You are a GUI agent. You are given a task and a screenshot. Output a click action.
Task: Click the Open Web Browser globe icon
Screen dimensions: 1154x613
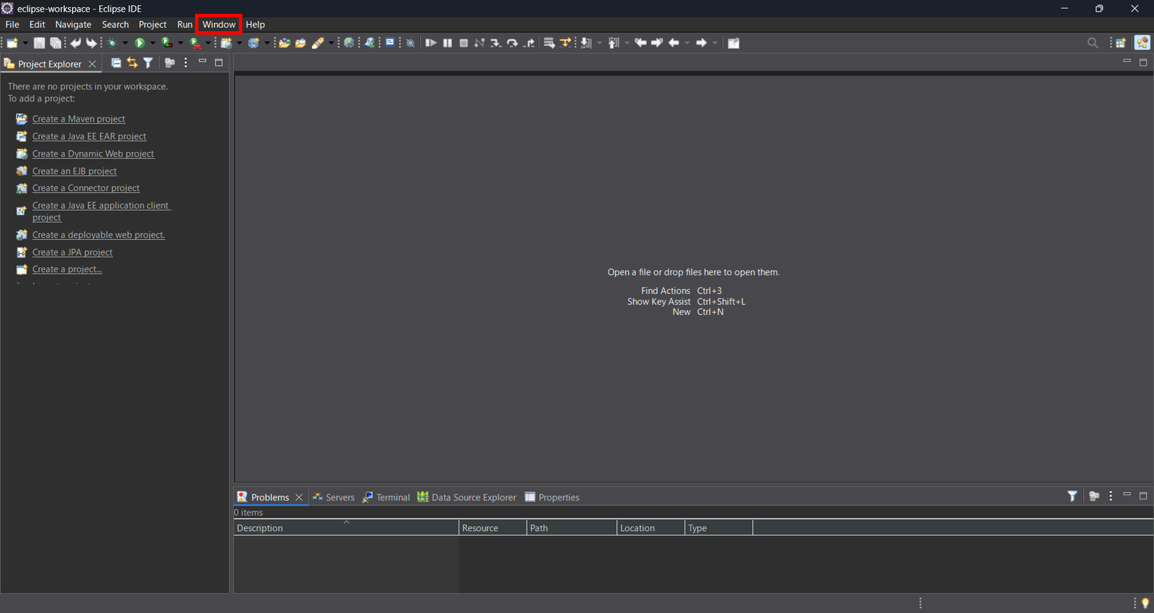click(x=349, y=43)
